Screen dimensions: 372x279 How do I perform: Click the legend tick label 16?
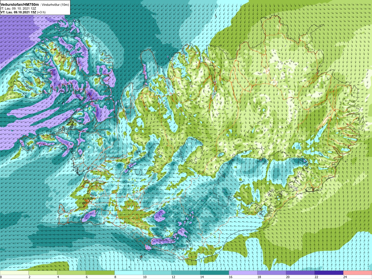coord(230,277)
